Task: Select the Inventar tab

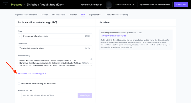Action: tap(73, 15)
